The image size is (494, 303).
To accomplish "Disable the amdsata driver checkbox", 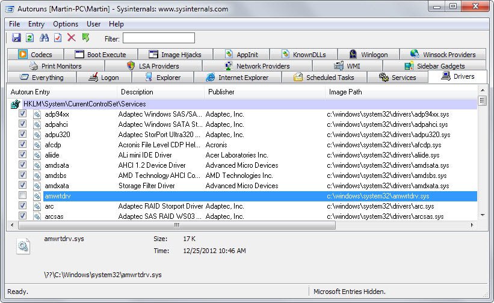I will pyautogui.click(x=22, y=165).
